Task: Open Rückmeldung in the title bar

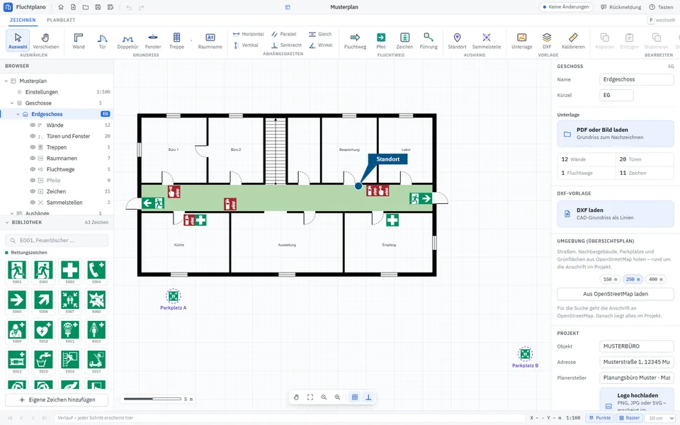Action: [x=621, y=7]
